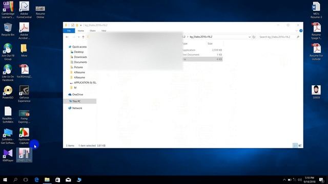Refresh the current folder

click(x=254, y=37)
